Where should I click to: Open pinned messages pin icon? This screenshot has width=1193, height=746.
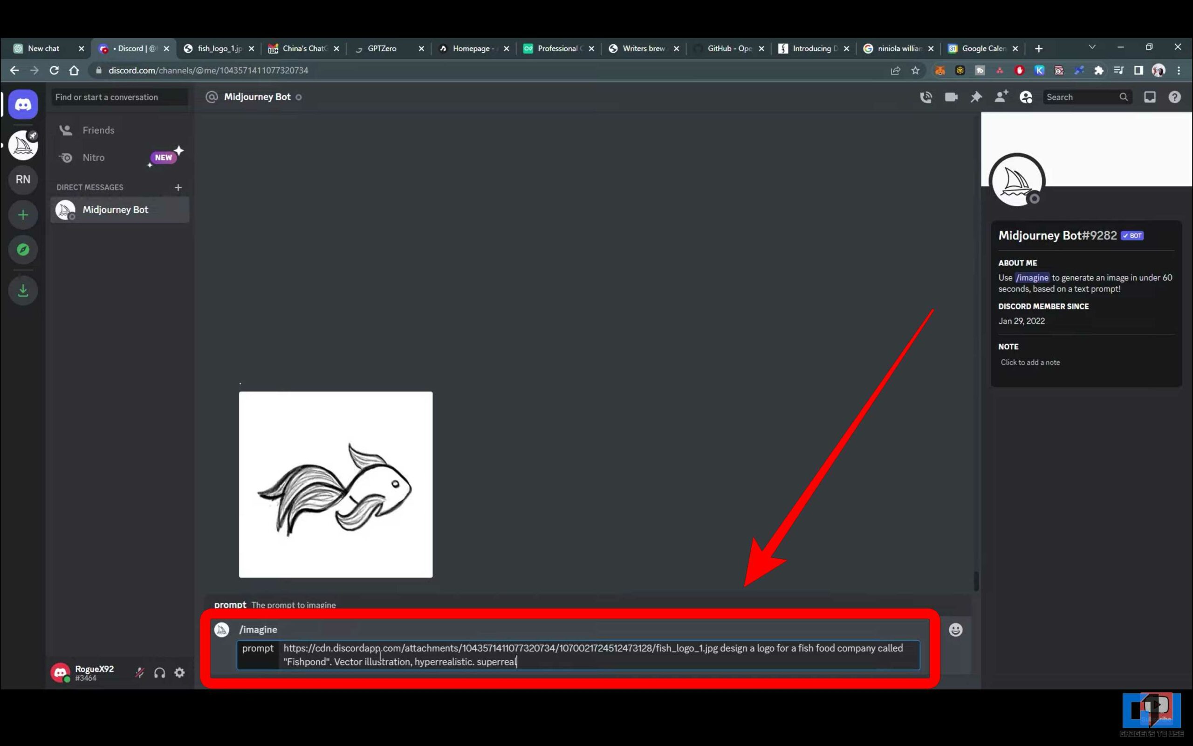pos(976,97)
